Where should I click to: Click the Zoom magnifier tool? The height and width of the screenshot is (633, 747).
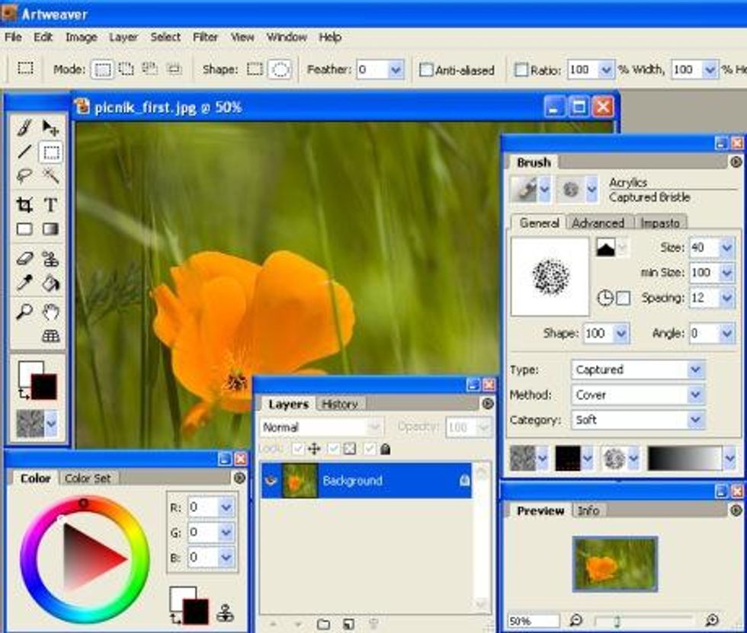(x=25, y=312)
